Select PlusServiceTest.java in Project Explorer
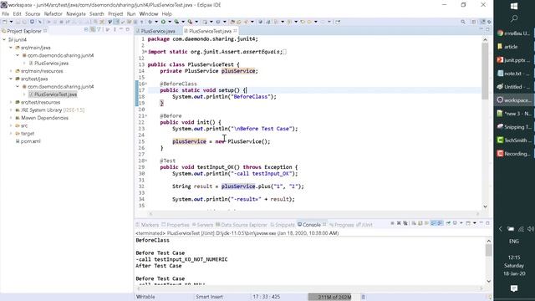Viewport: 535px width, 301px height. tap(53, 94)
